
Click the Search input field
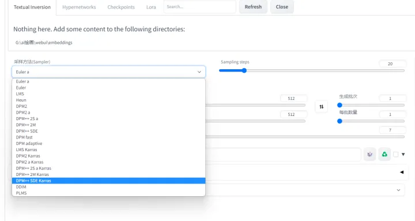(x=200, y=6)
